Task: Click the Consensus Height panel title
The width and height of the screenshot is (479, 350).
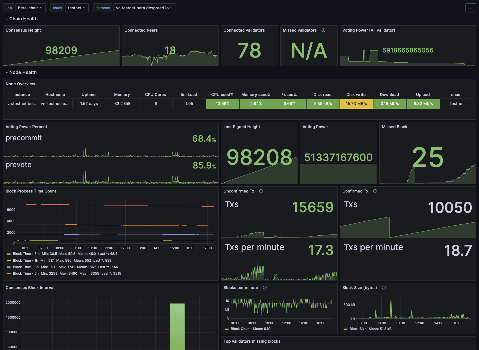Action: 23,30
